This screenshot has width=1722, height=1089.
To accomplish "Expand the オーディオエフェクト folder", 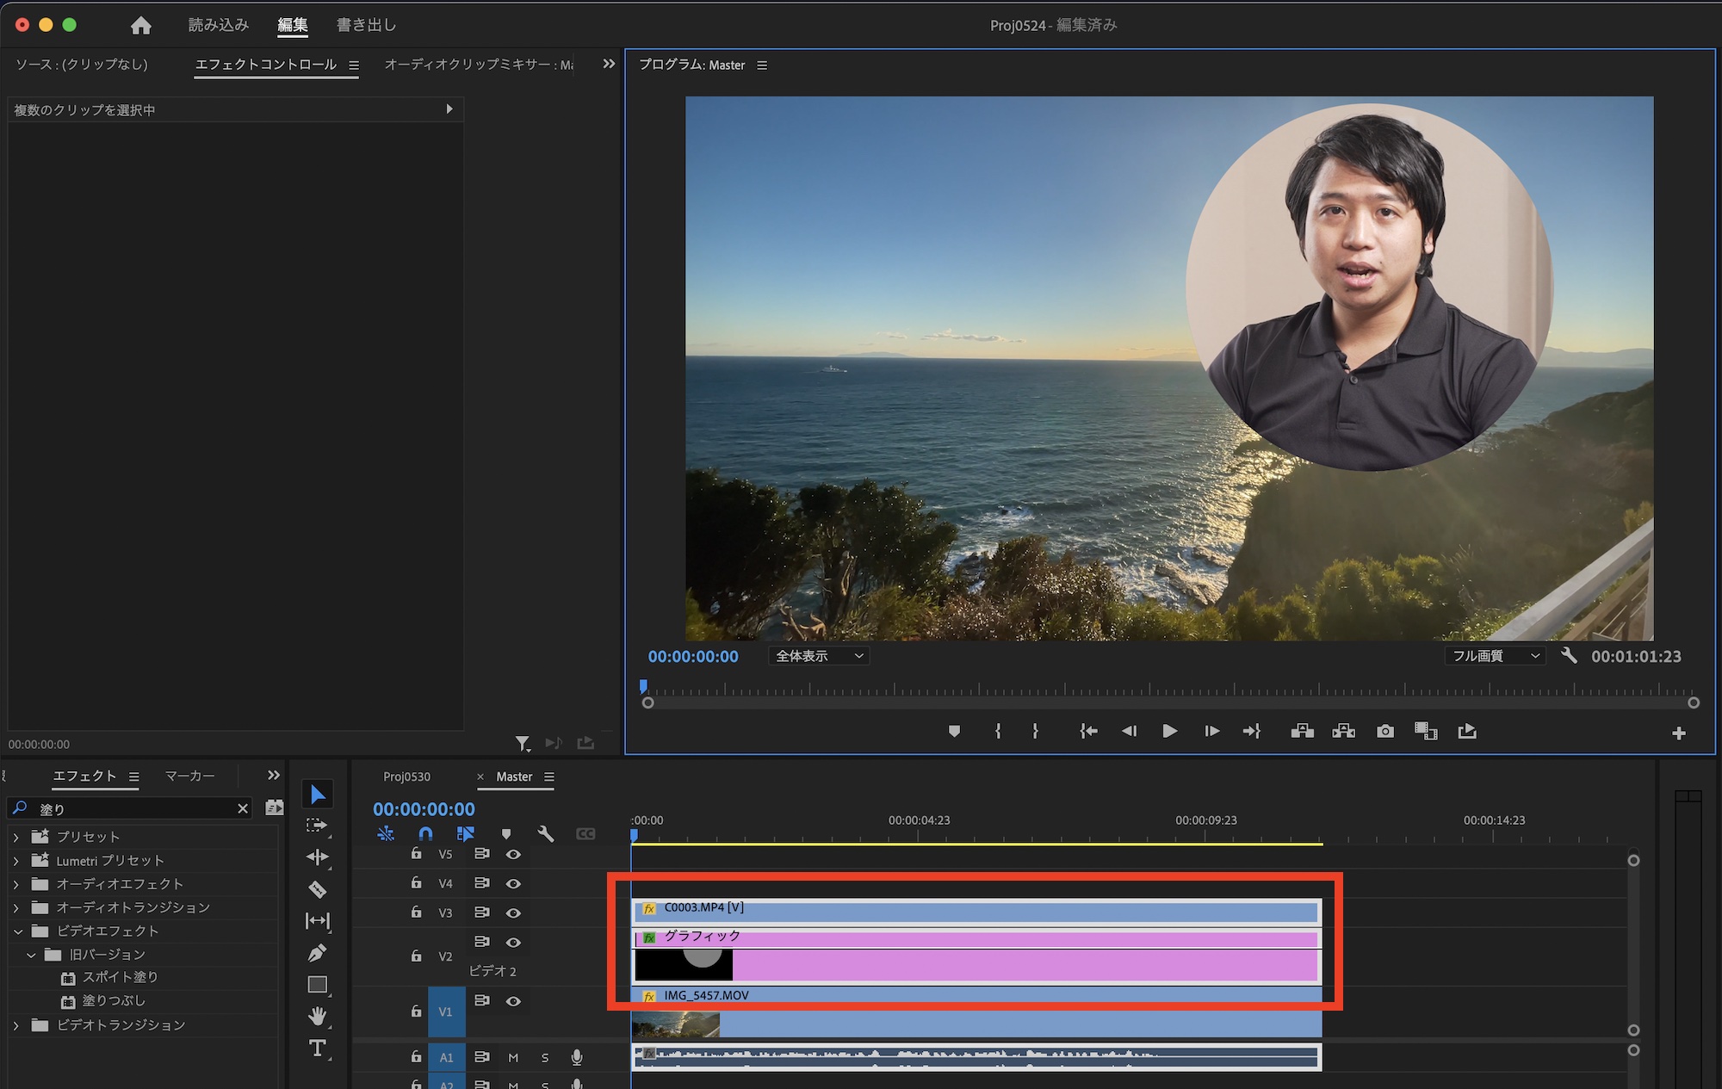I will tap(16, 884).
